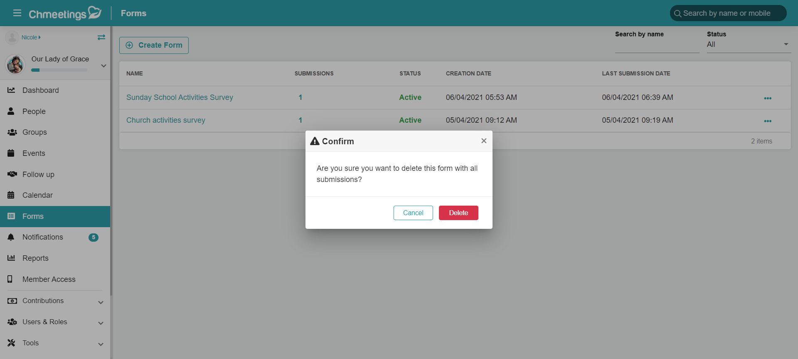Click the search magnifier icon in top bar
The width and height of the screenshot is (798, 359).
(x=677, y=14)
